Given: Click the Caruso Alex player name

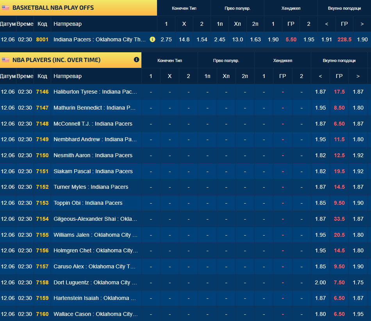Looking at the screenshot, I should pyautogui.click(x=95, y=266).
